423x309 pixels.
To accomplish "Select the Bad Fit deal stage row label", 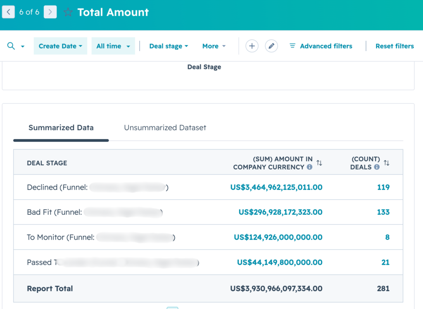I will [x=95, y=212].
